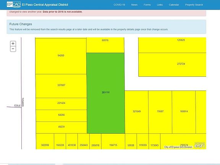Viewport: 220px width, 165px height.
Task: Select parcel 194715
Action: coord(113,141)
